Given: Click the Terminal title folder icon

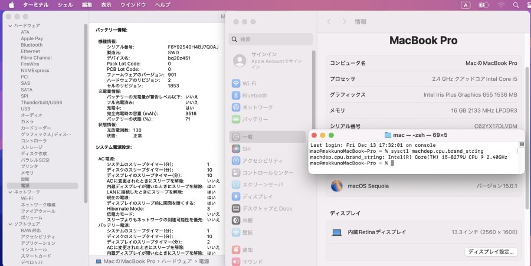Looking at the screenshot, I should click(388, 135).
